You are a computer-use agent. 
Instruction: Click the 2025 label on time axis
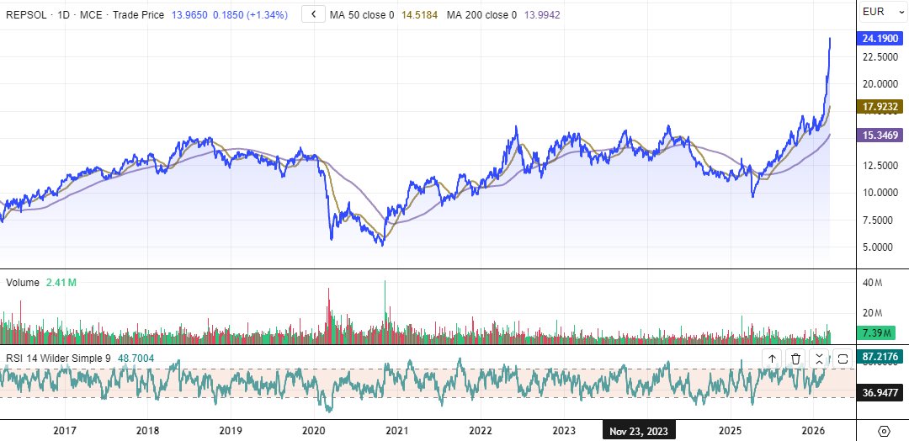[x=730, y=431]
